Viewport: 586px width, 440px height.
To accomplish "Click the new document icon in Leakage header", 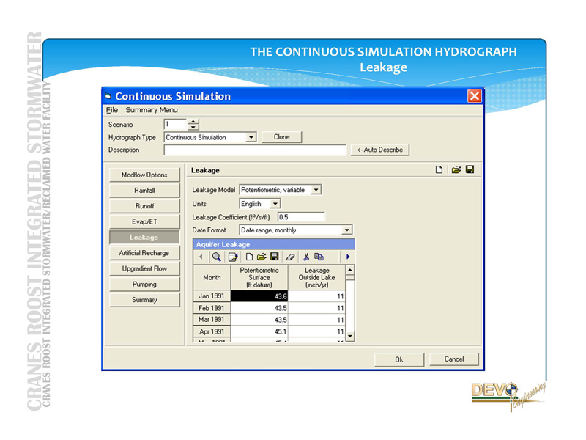I will tap(439, 169).
